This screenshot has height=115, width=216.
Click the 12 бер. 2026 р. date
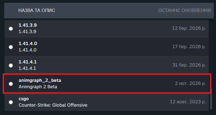[189, 28]
